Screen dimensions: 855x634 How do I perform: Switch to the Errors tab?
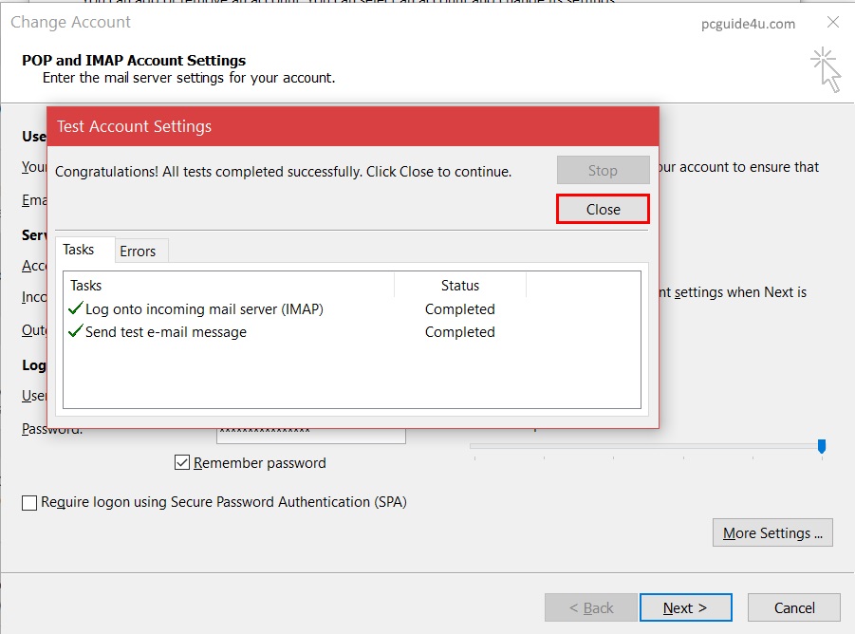click(138, 252)
